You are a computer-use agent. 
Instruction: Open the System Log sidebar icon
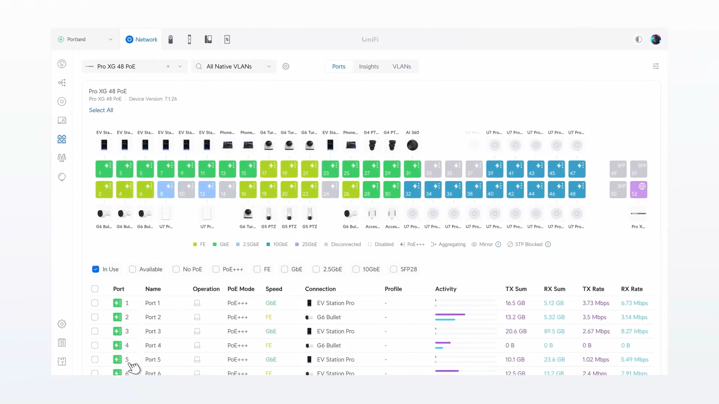tap(62, 343)
